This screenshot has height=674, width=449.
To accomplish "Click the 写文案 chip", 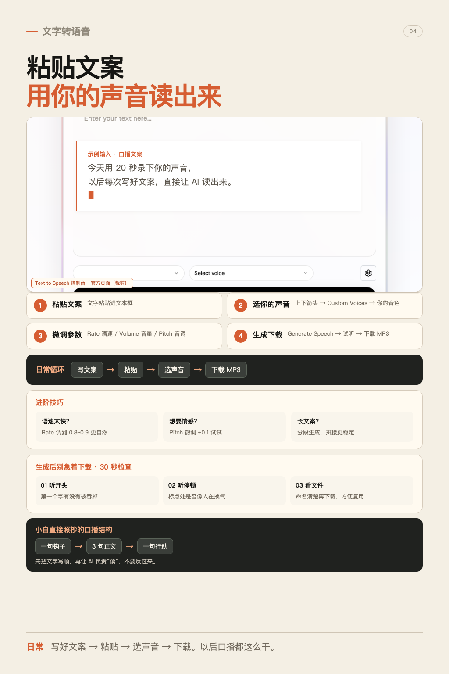I will point(87,369).
